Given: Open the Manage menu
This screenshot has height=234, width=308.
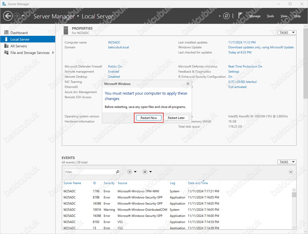Looking at the screenshot, I should click(x=255, y=16).
